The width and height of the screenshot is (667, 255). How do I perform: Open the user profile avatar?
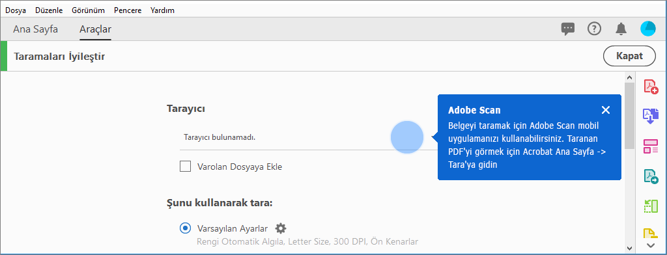coord(648,29)
